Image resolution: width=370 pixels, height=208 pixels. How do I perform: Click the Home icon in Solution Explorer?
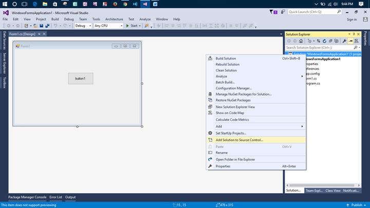coord(301,41)
